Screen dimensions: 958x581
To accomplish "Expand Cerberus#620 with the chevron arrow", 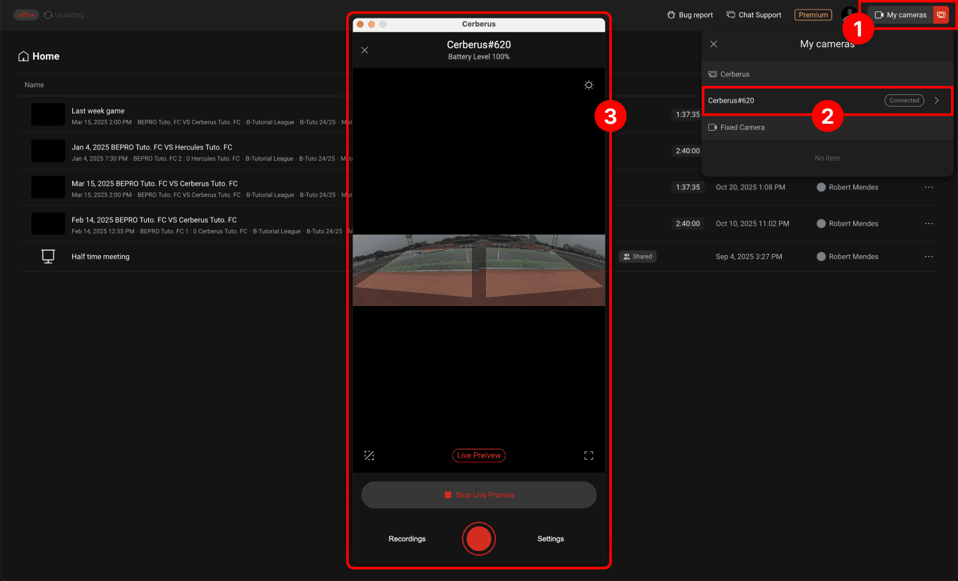I will 936,101.
